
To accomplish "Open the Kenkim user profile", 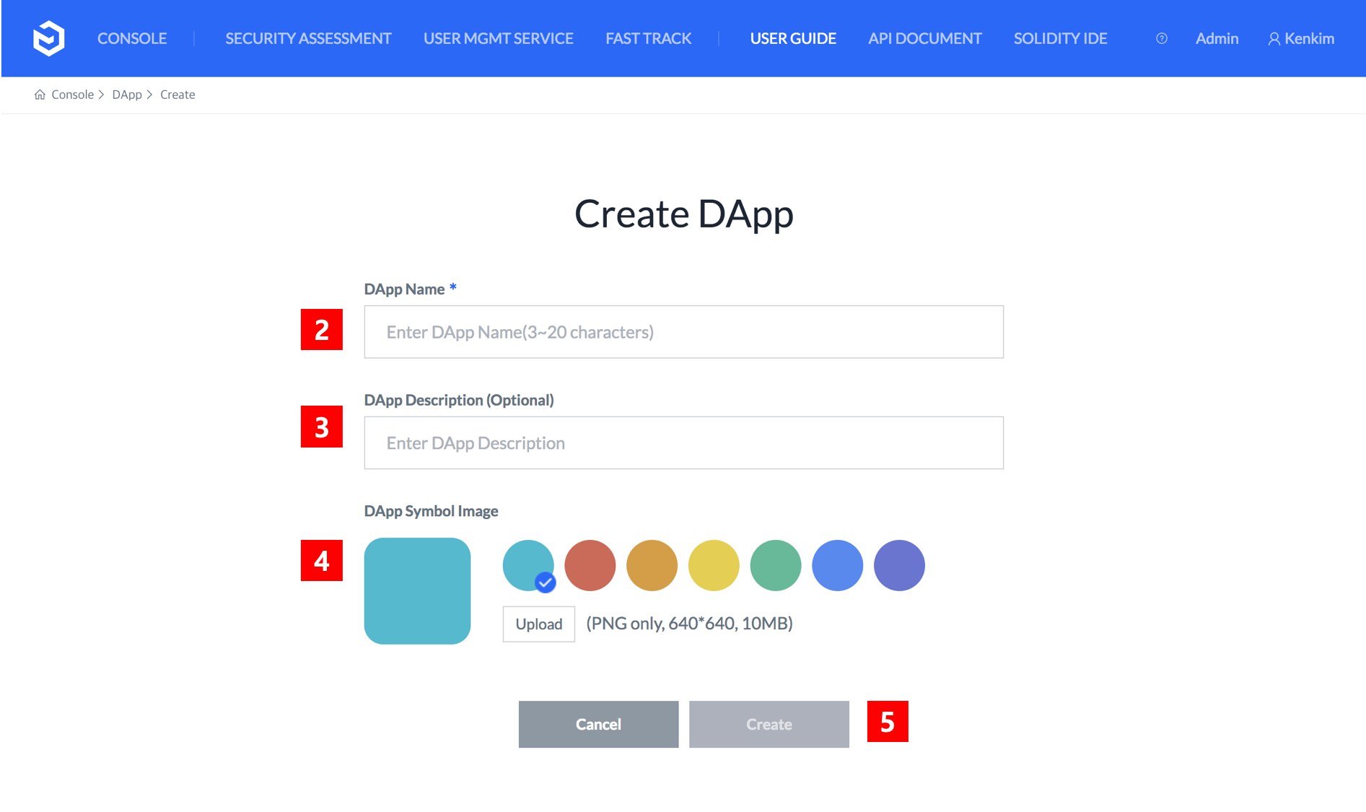I will pos(1301,38).
